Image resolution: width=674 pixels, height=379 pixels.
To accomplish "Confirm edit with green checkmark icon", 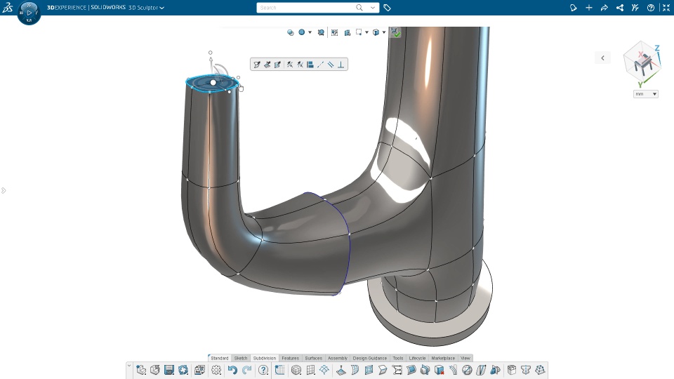I will (x=395, y=32).
